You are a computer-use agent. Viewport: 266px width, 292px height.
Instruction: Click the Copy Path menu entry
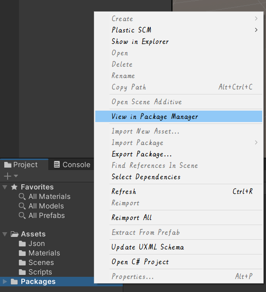[x=179, y=87]
